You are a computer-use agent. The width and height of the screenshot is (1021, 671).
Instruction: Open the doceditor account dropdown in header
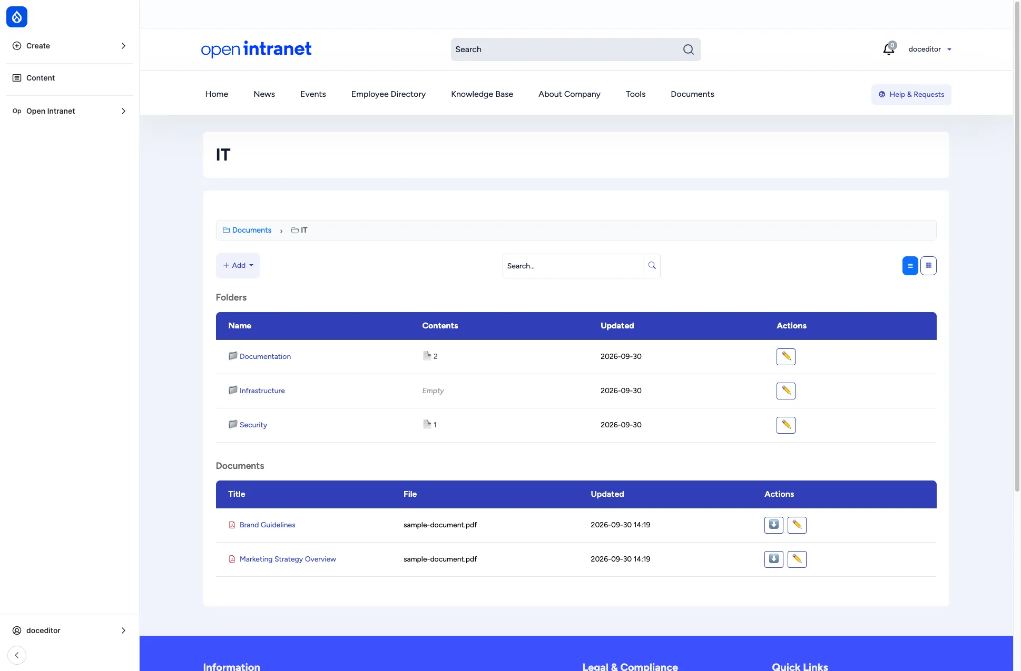coord(930,49)
